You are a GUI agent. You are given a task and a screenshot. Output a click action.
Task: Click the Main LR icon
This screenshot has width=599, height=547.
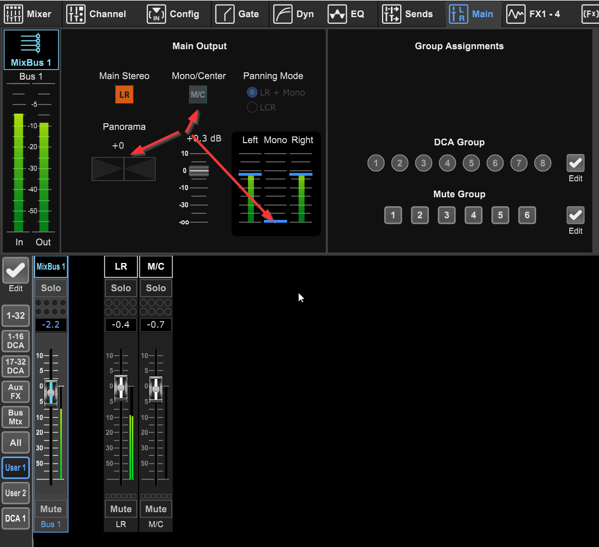458,14
